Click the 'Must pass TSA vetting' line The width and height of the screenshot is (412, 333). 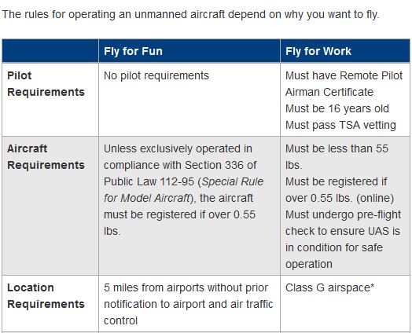(x=340, y=125)
